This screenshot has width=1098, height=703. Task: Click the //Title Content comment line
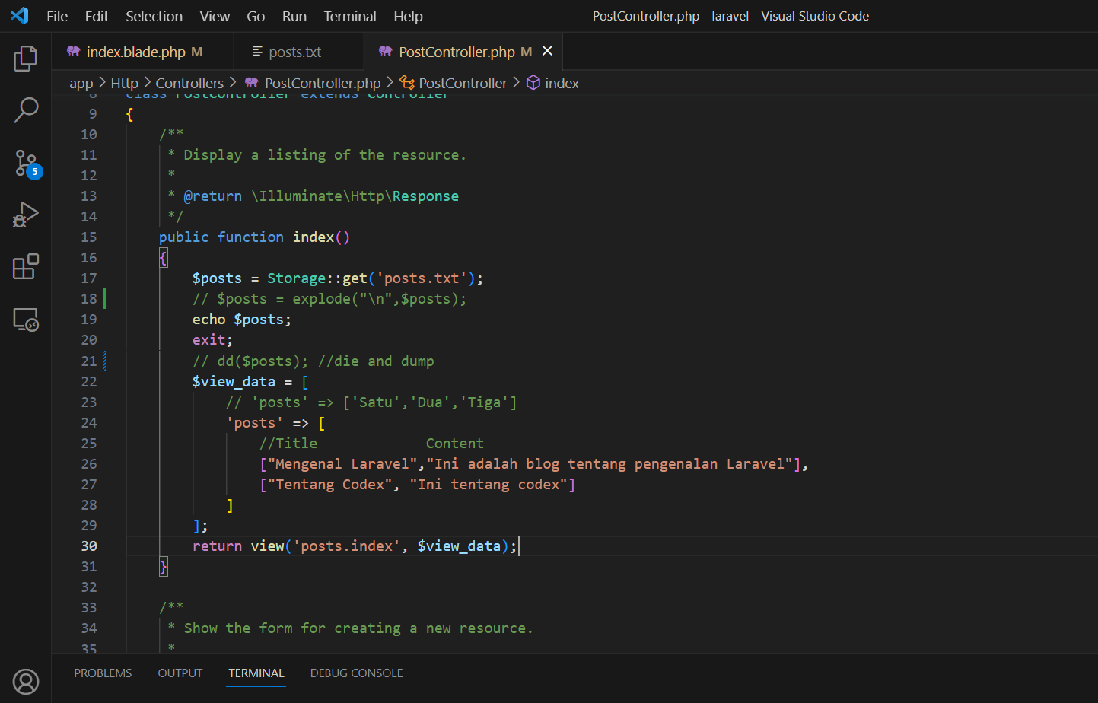click(371, 444)
